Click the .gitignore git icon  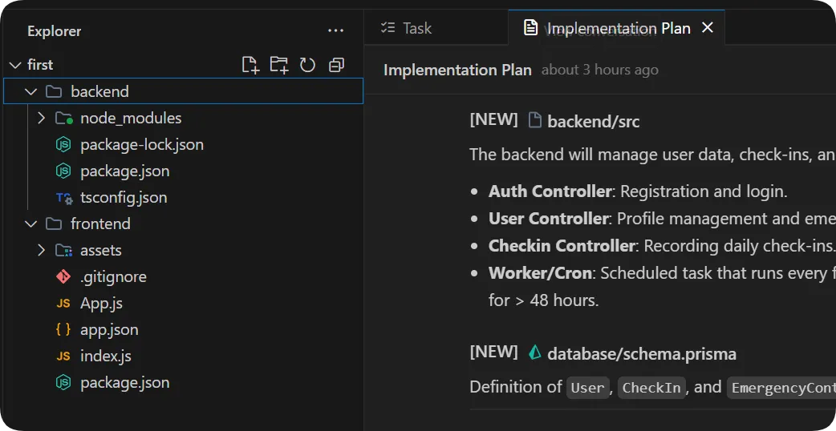click(x=63, y=277)
